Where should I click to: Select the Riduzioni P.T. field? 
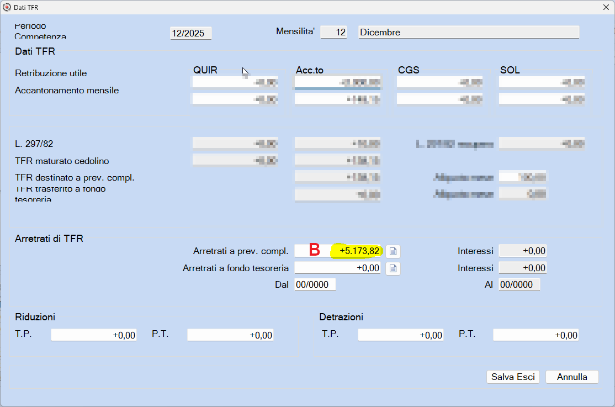[230, 335]
